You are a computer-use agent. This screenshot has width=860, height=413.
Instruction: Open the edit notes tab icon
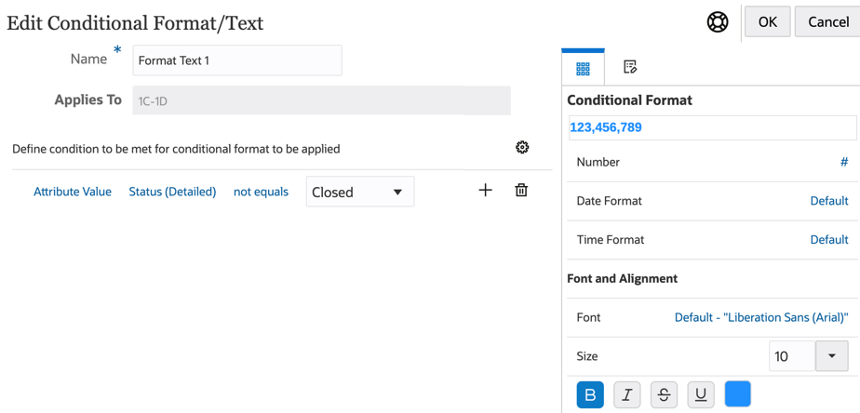point(630,67)
